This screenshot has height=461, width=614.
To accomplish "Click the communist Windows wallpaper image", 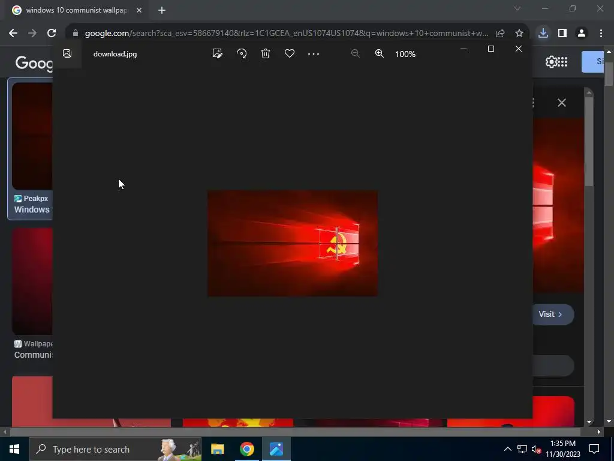I will [x=293, y=244].
